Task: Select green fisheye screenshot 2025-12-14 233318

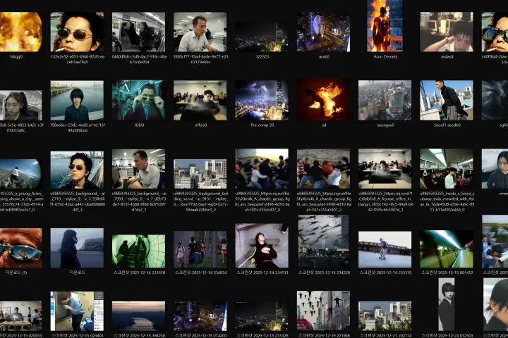Action: [139, 251]
